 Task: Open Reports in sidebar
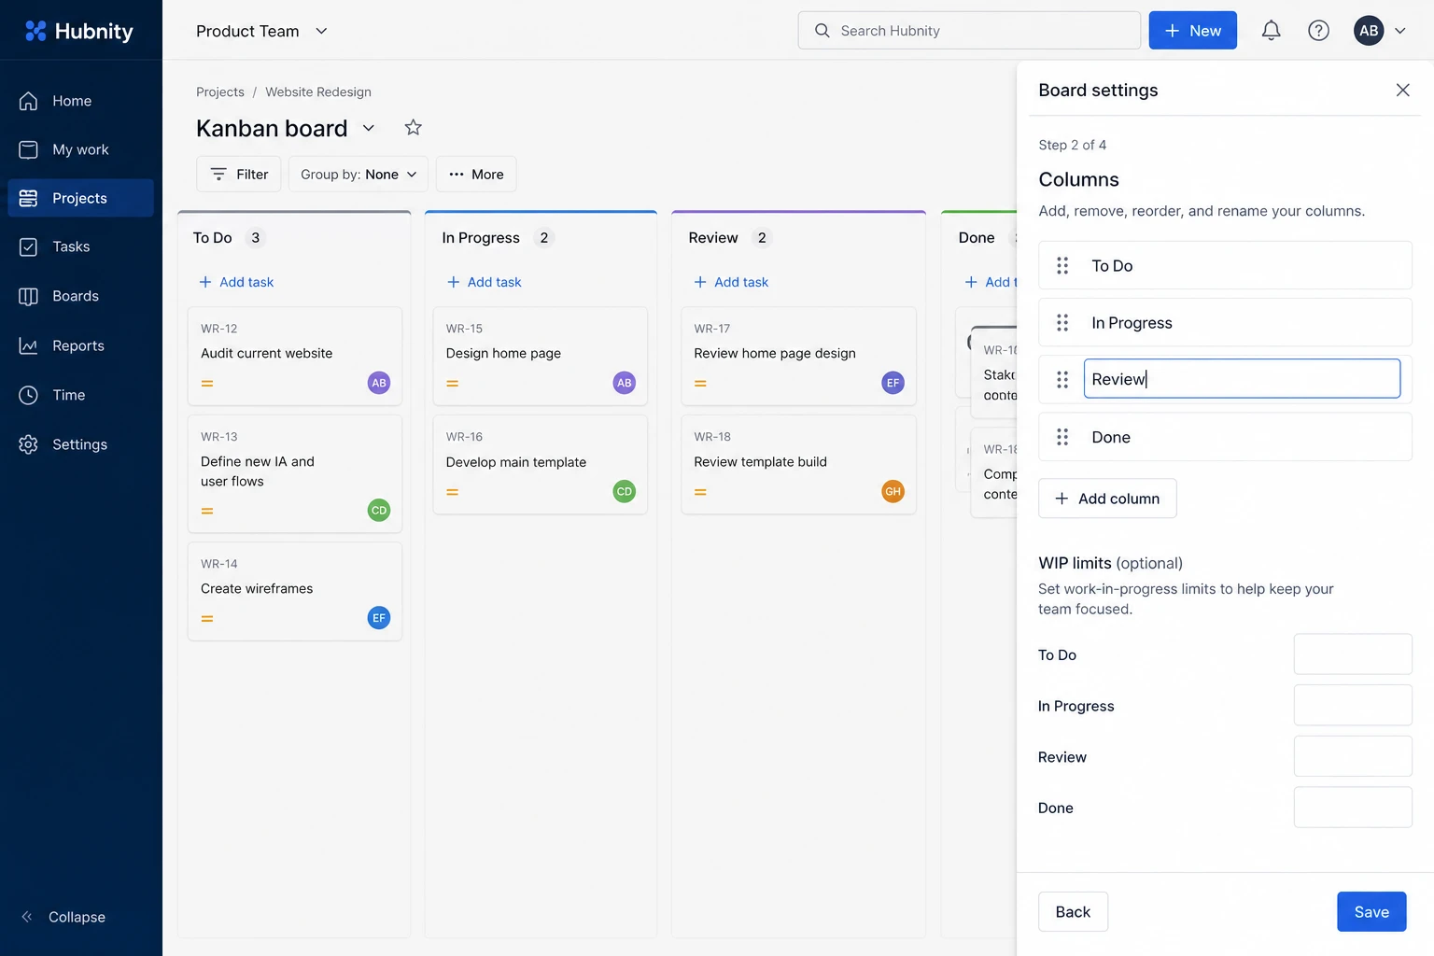point(81,345)
